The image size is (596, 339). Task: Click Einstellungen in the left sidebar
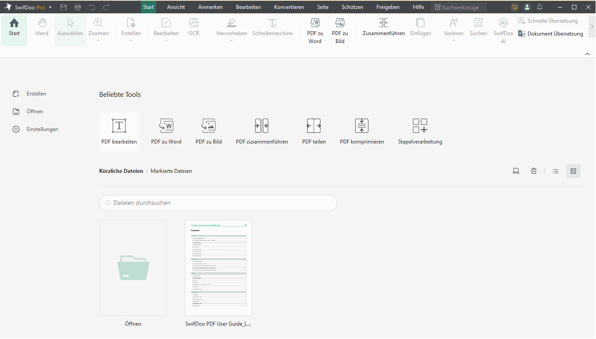click(42, 129)
